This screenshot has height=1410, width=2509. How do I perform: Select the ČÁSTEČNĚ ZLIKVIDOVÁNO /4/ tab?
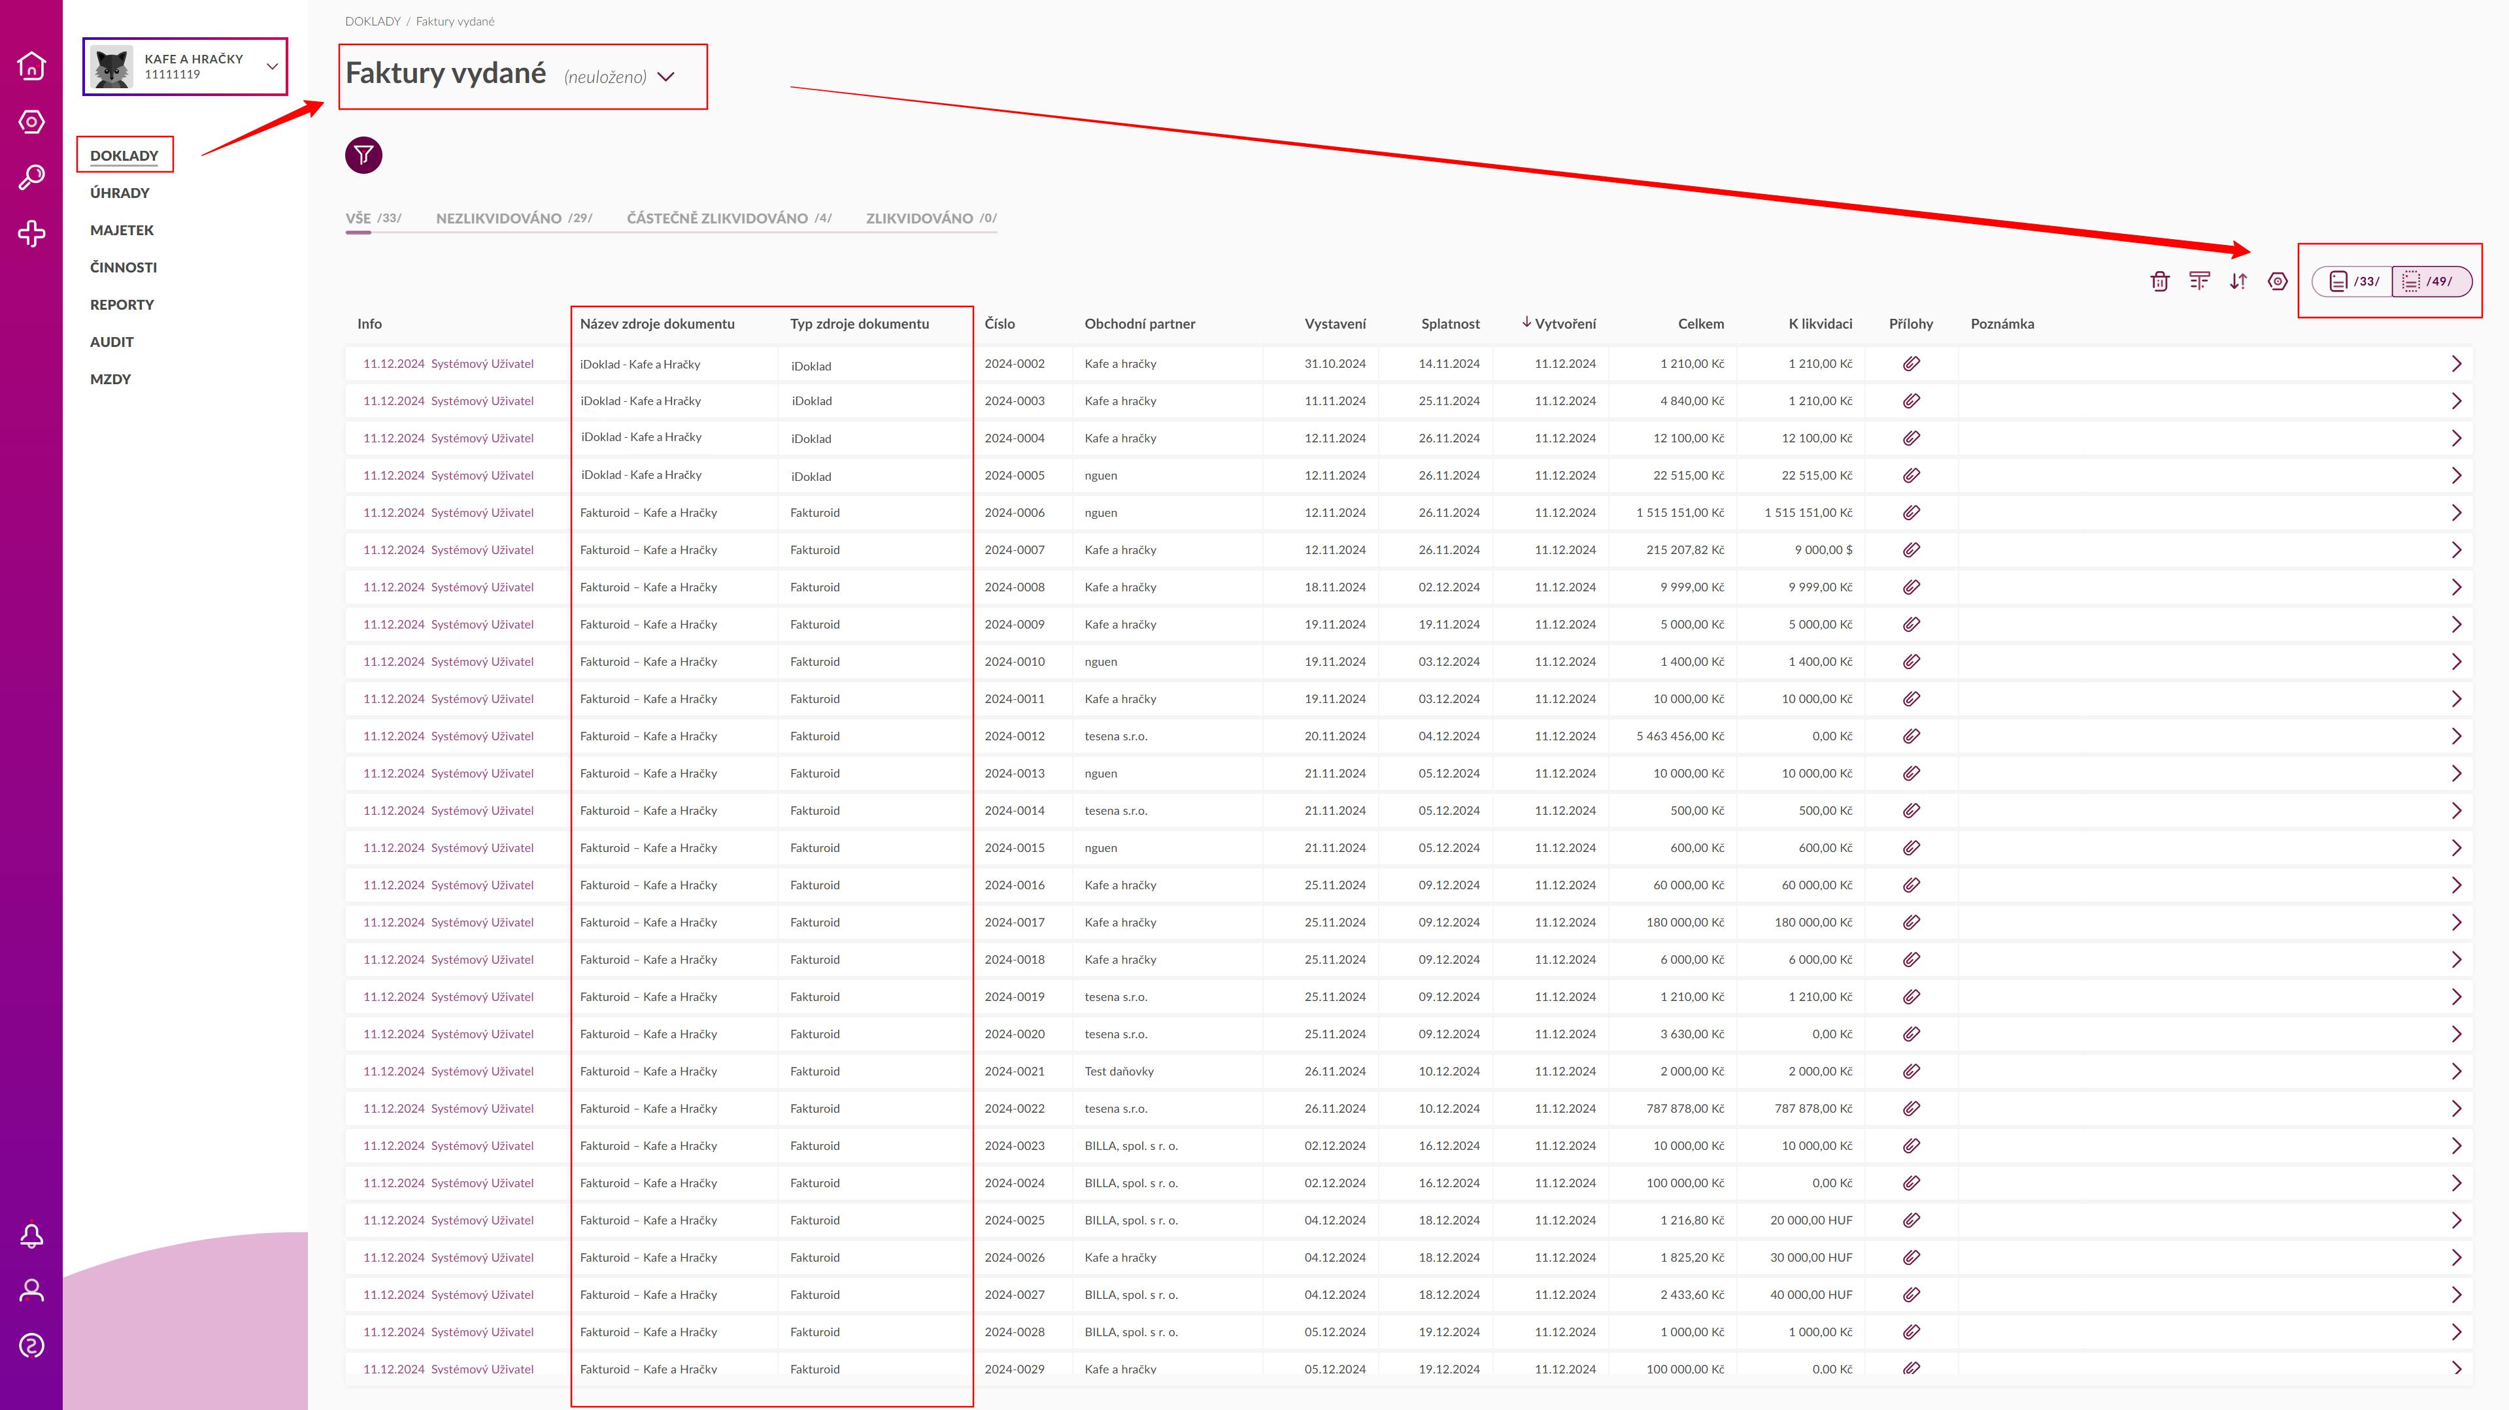[x=730, y=218]
